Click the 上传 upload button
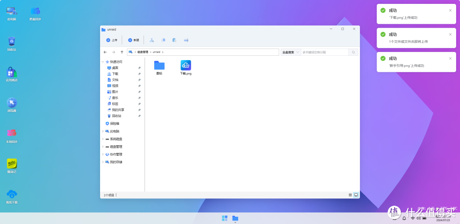Viewport: 460px width, 224px height. click(112, 40)
